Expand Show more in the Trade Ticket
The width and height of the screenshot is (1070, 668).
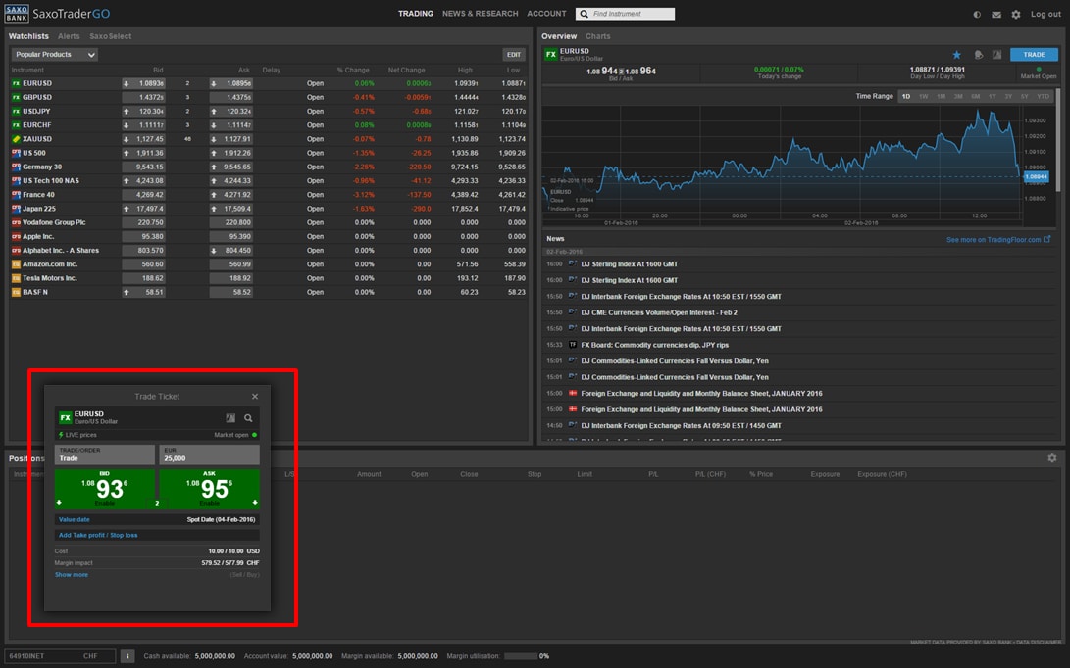pos(72,575)
